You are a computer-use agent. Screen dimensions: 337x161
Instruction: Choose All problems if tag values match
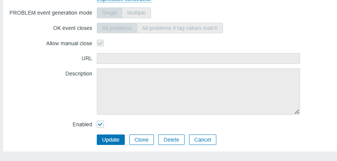coord(180,28)
